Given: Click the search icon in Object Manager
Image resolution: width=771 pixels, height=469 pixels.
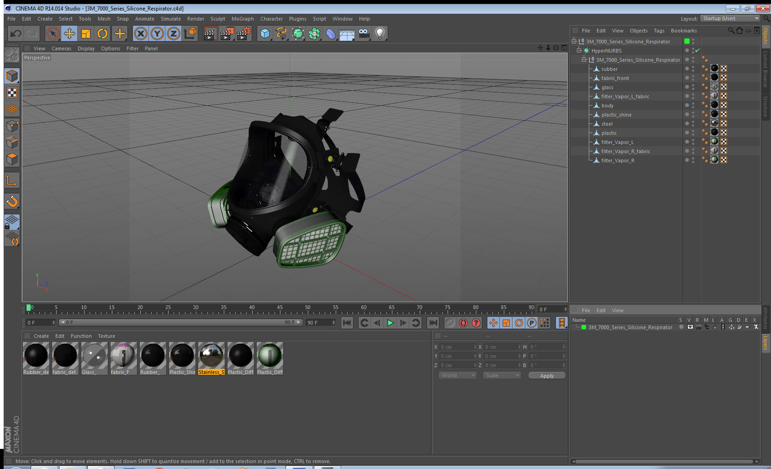Looking at the screenshot, I should pyautogui.click(x=731, y=31).
